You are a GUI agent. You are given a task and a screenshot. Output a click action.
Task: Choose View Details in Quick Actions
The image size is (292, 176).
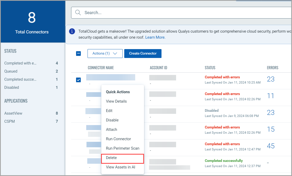(x=116, y=101)
